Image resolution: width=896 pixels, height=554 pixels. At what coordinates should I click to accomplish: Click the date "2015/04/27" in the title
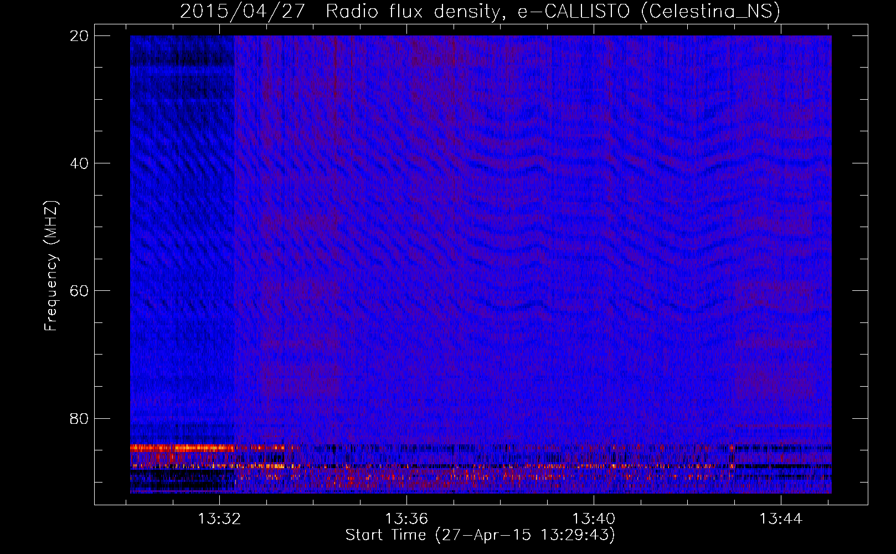(x=243, y=11)
